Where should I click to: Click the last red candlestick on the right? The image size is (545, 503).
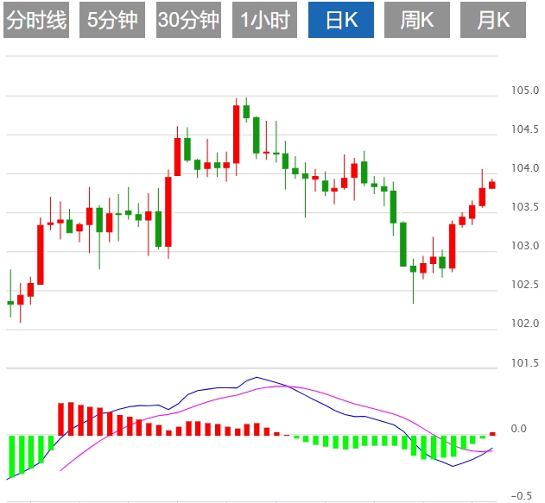click(x=492, y=185)
